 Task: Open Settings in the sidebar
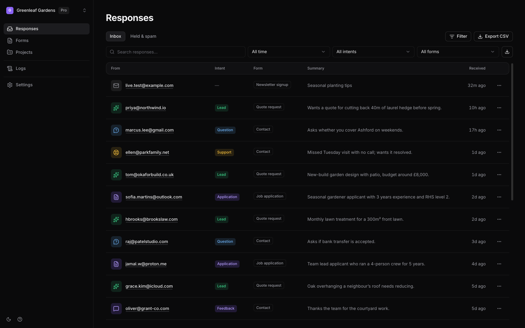point(47,85)
